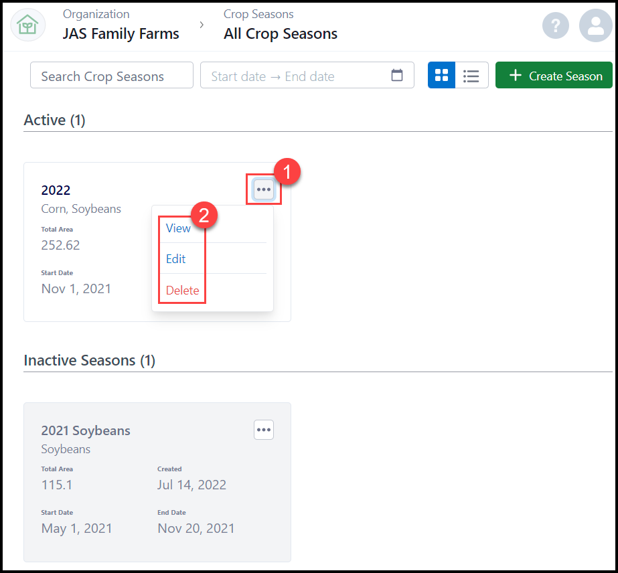Image resolution: width=618 pixels, height=573 pixels.
Task: Choose Edit in the season menu
Action: pos(176,259)
